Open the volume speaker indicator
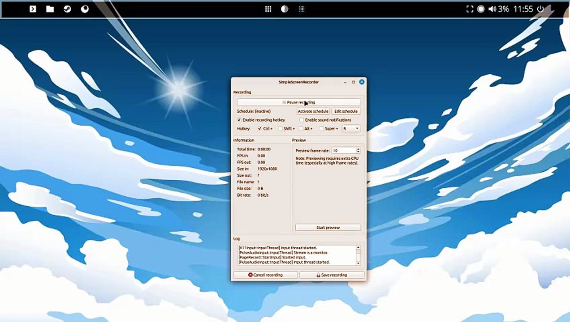This screenshot has height=322, width=570. 492,9
